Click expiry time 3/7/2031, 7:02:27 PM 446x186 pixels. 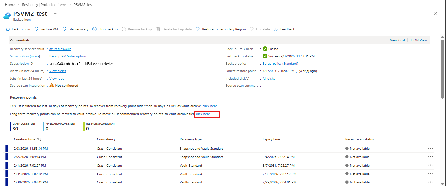tap(278, 166)
